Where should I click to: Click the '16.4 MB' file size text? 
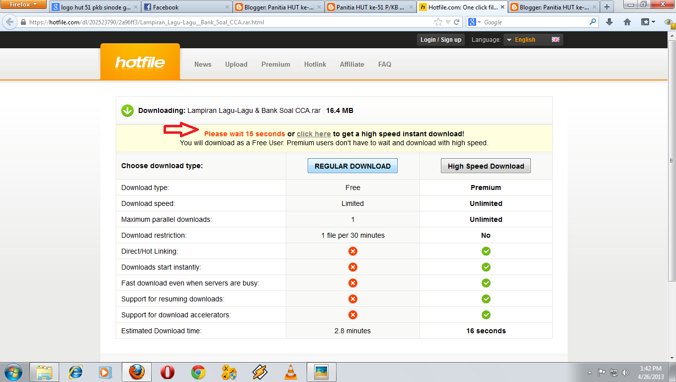click(x=340, y=110)
